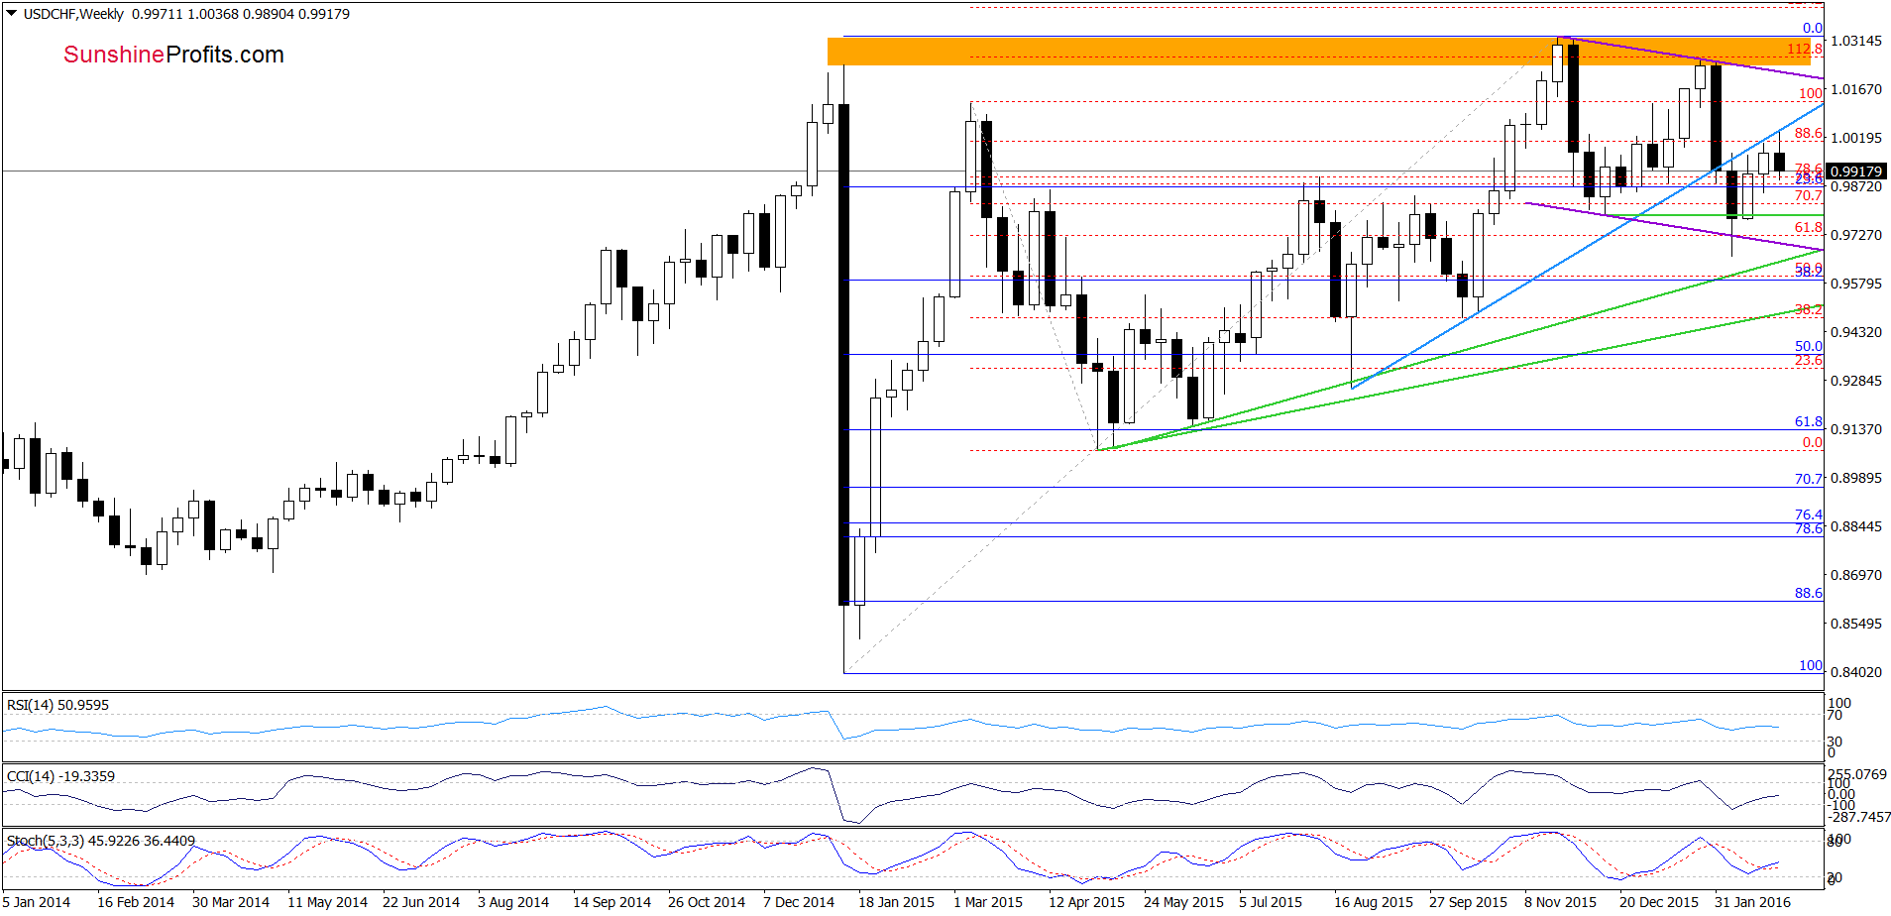Click price axis label 0.91370
This screenshot has height=916, width=1891.
coord(1856,429)
